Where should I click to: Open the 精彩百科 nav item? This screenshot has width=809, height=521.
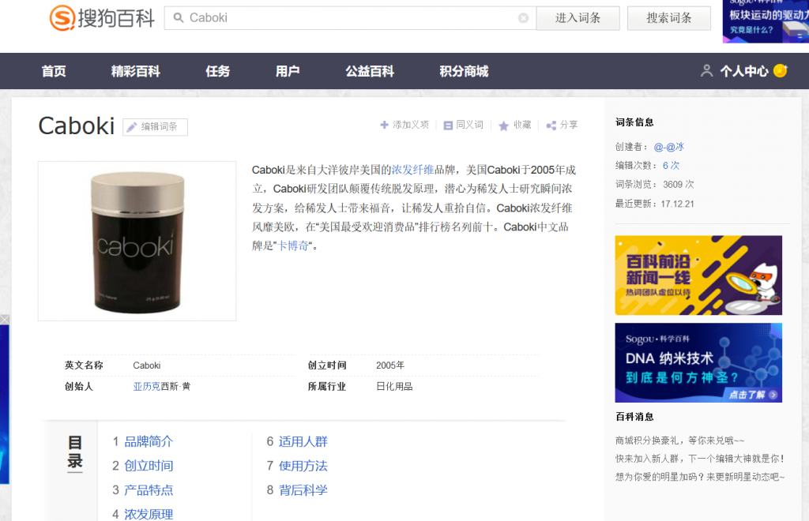(136, 71)
